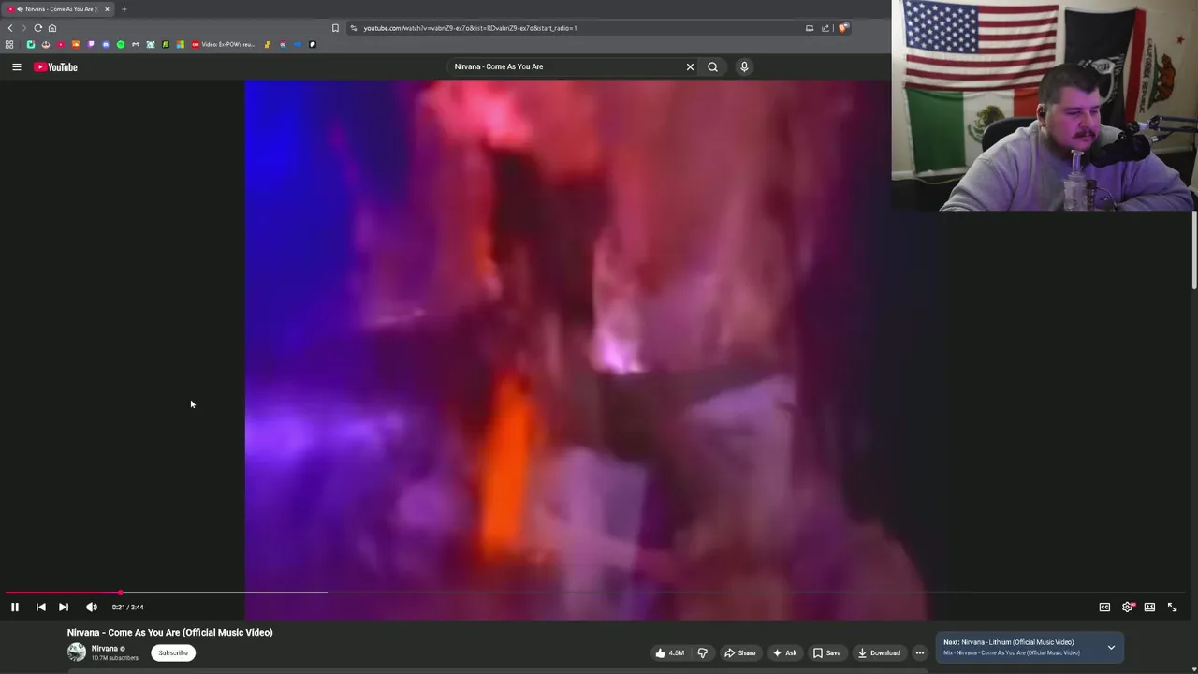
Task: Open browser home page
Action: (52, 28)
